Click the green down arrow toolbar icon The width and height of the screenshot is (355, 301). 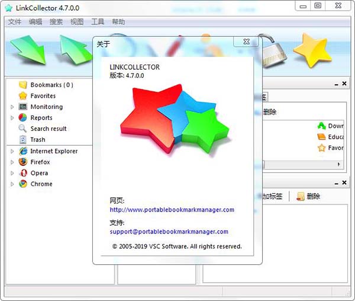click(28, 50)
